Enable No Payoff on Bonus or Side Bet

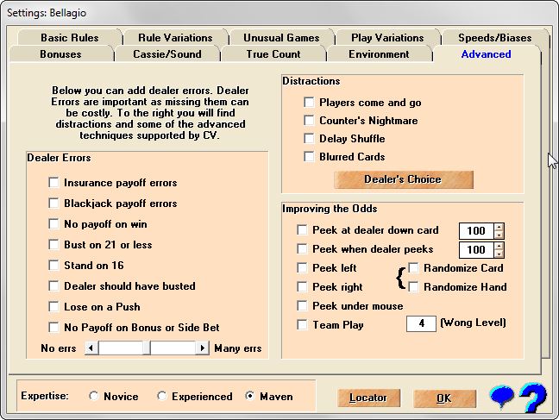pyautogui.click(x=53, y=328)
